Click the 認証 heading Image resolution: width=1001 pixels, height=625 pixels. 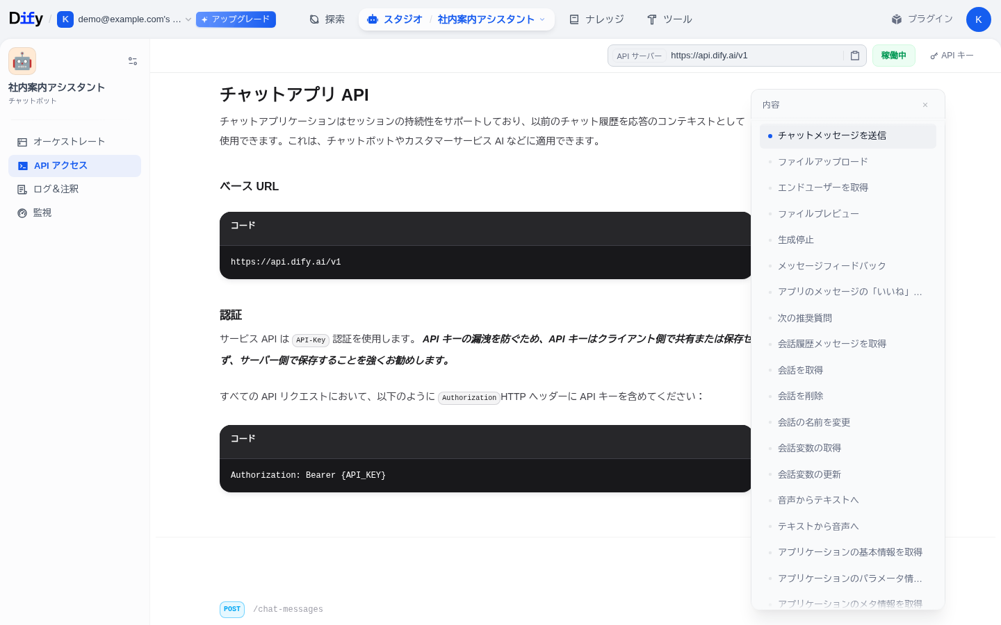231,315
